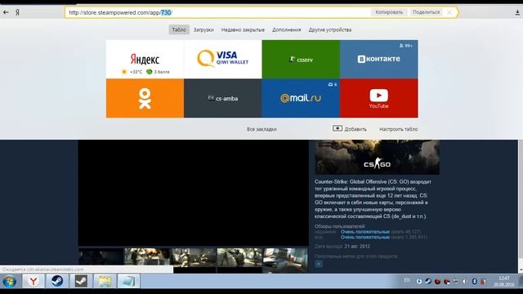
Task: Click the 3 балла traffic indicator
Action: [158, 72]
